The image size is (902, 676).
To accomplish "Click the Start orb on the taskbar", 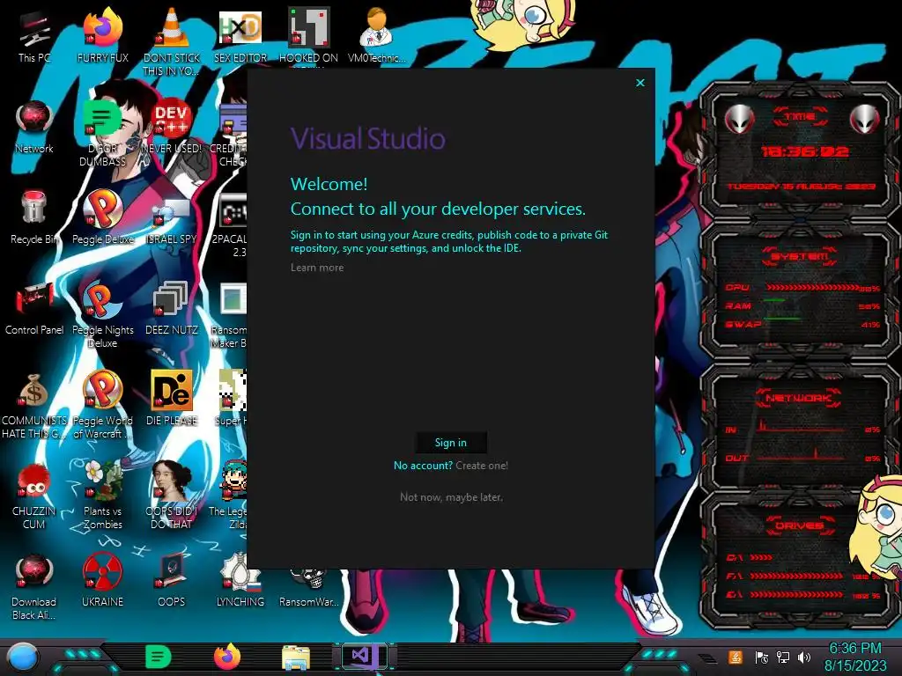I will tap(23, 657).
